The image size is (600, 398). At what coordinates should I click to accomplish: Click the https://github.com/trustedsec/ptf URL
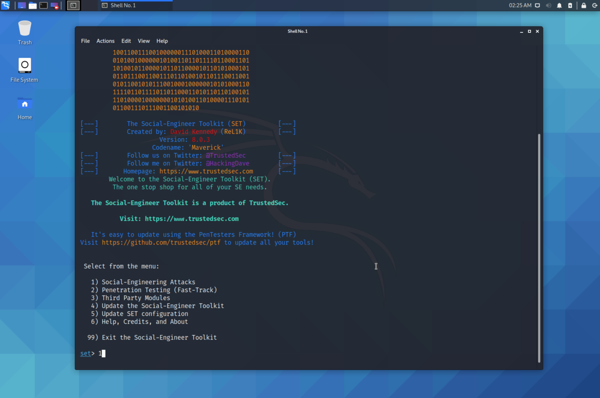point(161,242)
